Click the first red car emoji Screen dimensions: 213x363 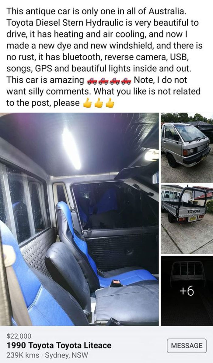coord(92,81)
